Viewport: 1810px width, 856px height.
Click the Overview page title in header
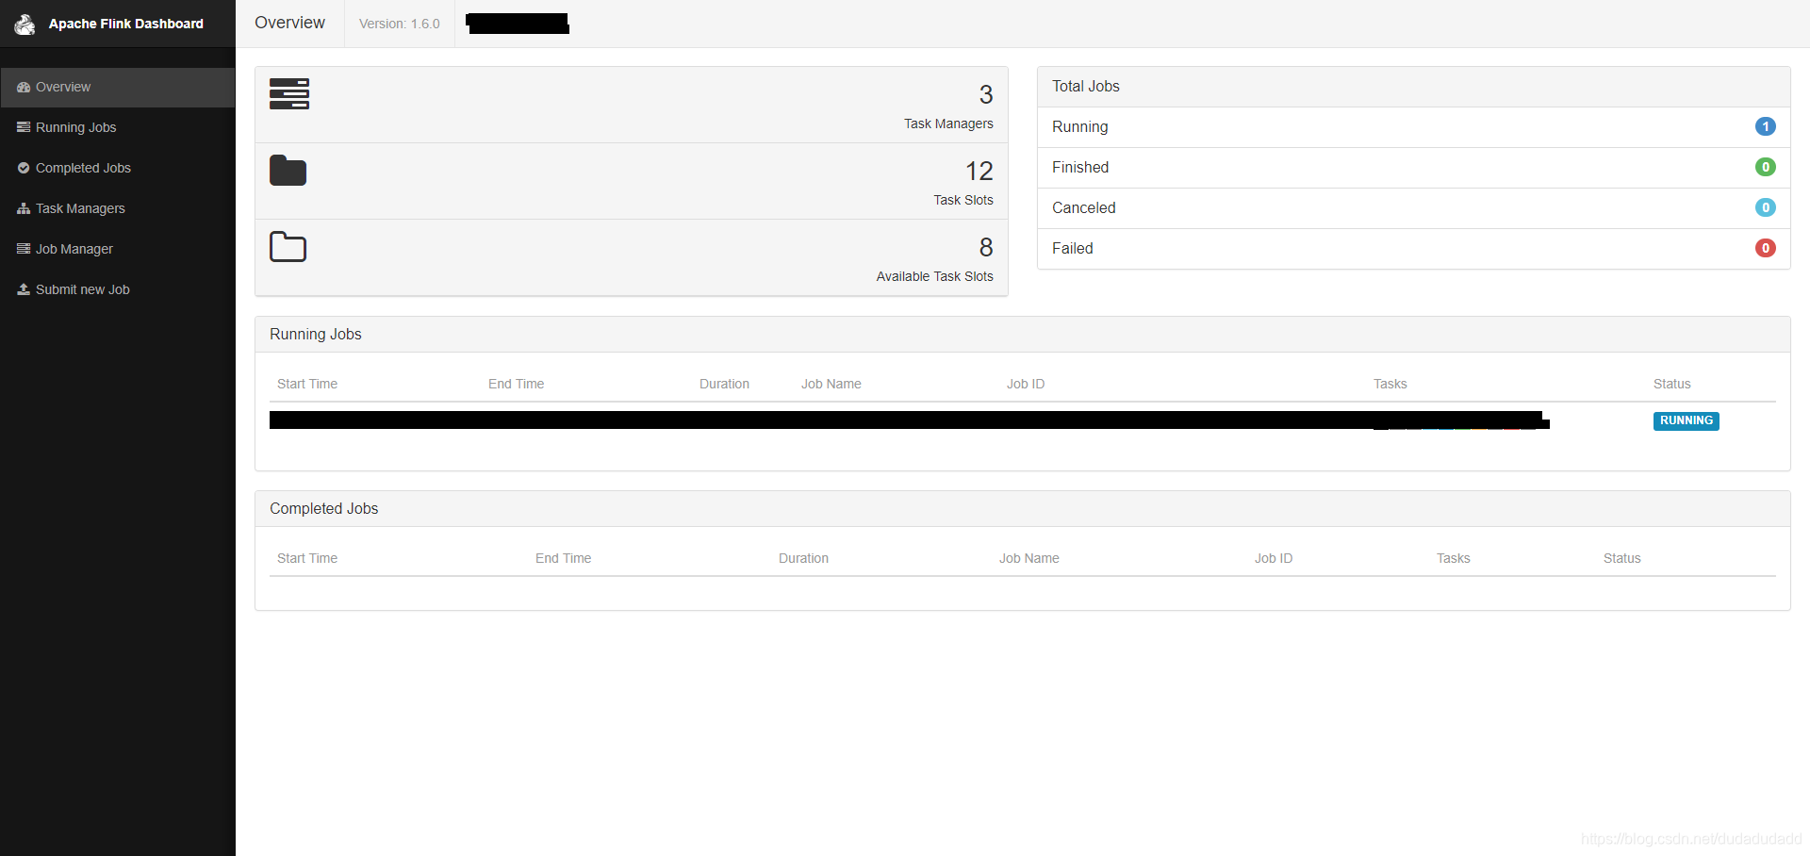[289, 23]
